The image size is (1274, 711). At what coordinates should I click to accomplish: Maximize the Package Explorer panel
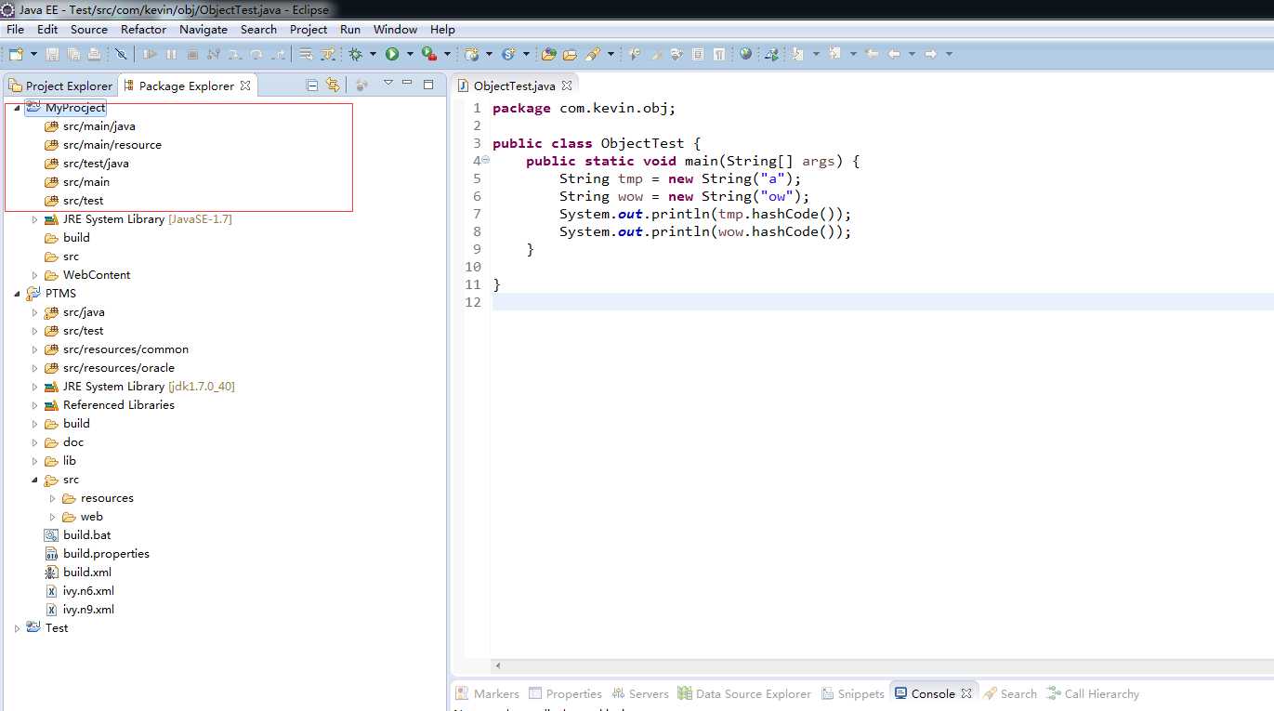[428, 84]
